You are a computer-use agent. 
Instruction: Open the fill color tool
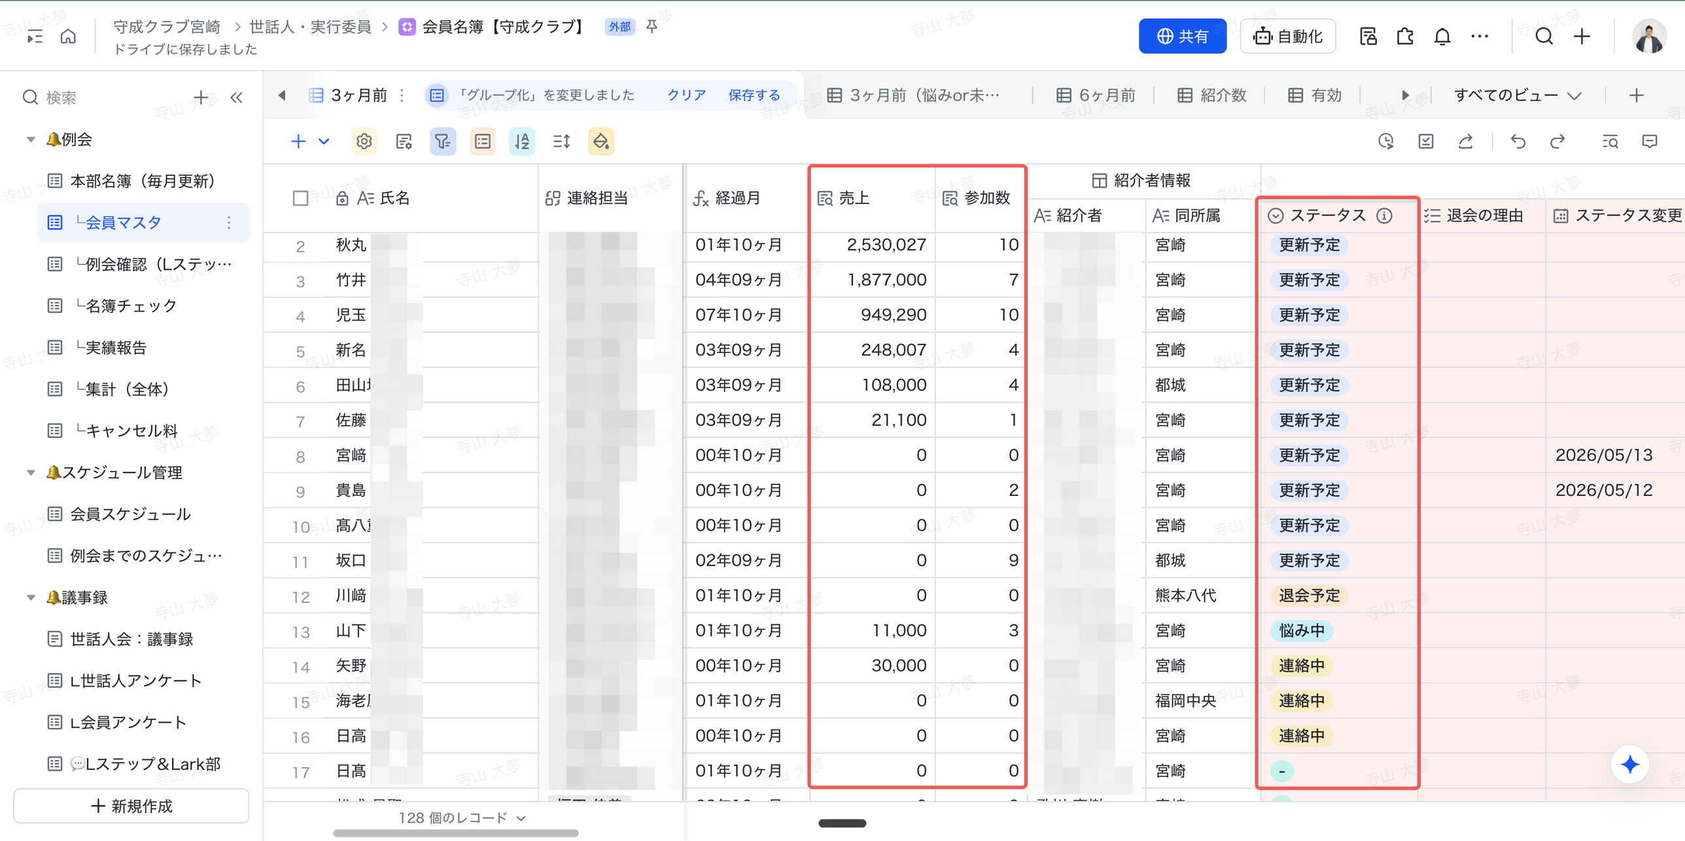[x=601, y=141]
